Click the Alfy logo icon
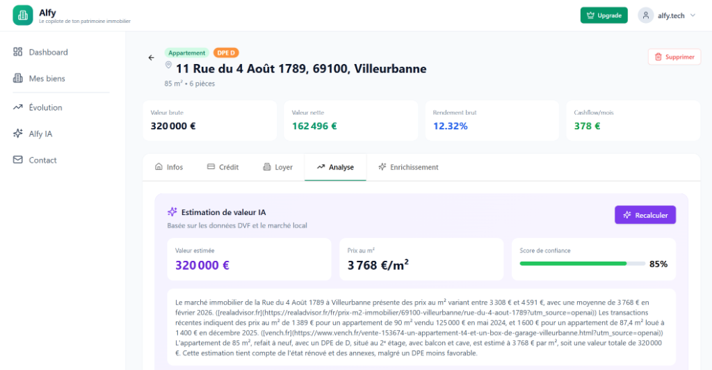Image resolution: width=712 pixels, height=370 pixels. pyautogui.click(x=23, y=15)
